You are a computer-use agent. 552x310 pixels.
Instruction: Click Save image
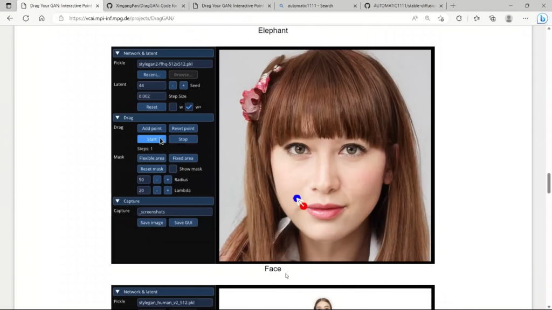pos(151,222)
